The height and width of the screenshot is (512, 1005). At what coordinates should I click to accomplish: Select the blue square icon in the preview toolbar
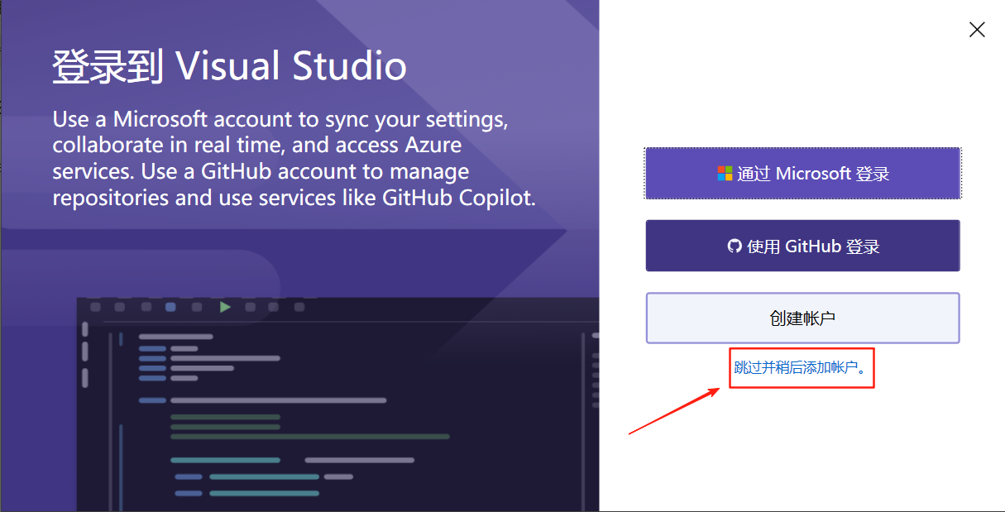(x=170, y=308)
